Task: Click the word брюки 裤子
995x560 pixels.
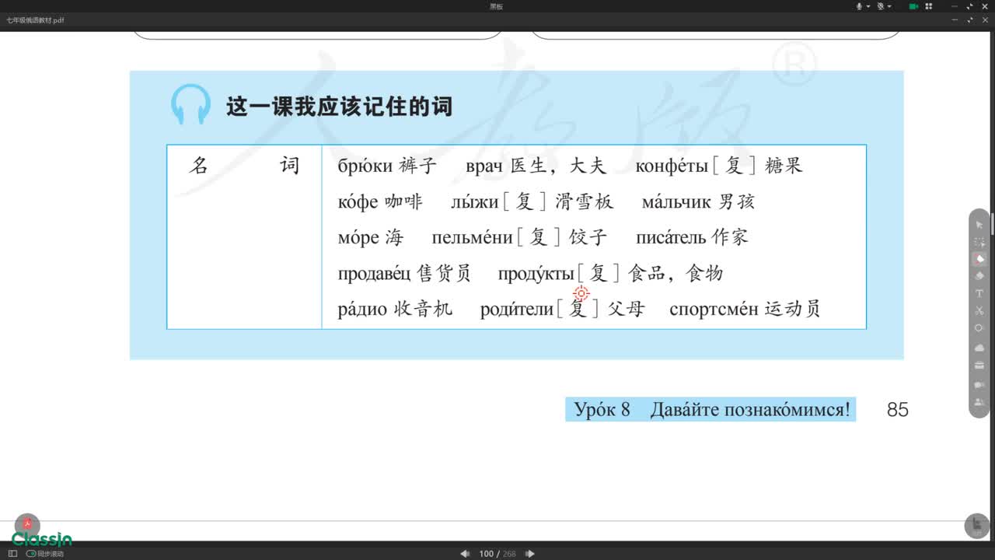Action: [x=387, y=166]
